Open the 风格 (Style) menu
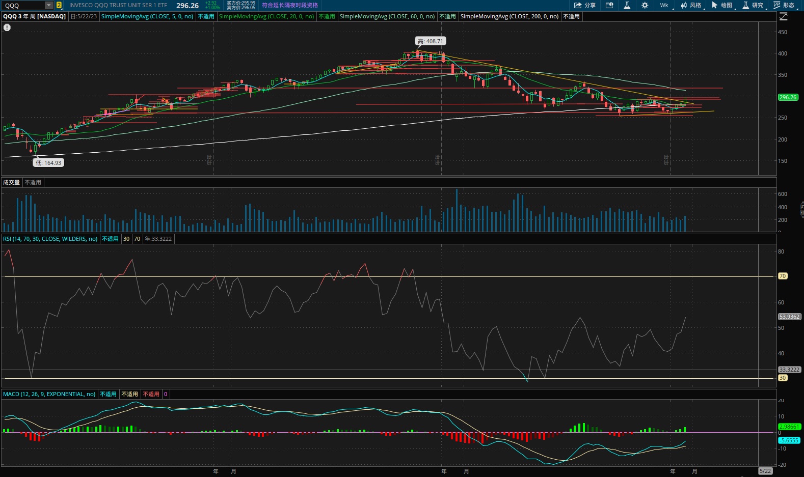This screenshot has width=804, height=477. pos(691,5)
